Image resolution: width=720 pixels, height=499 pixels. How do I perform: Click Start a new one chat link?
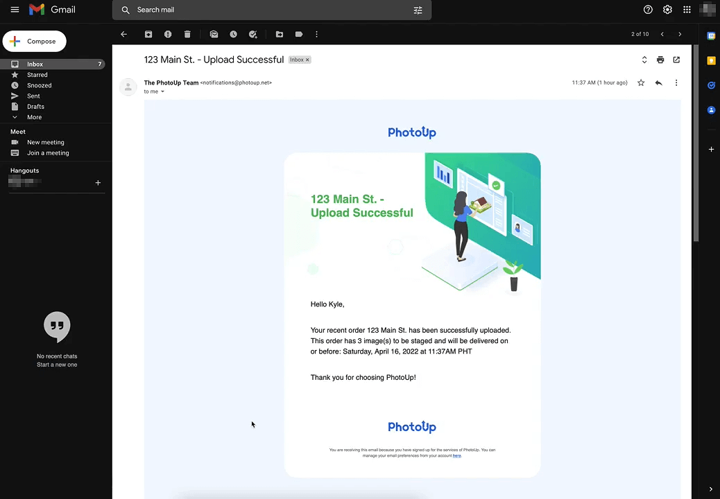tap(57, 365)
